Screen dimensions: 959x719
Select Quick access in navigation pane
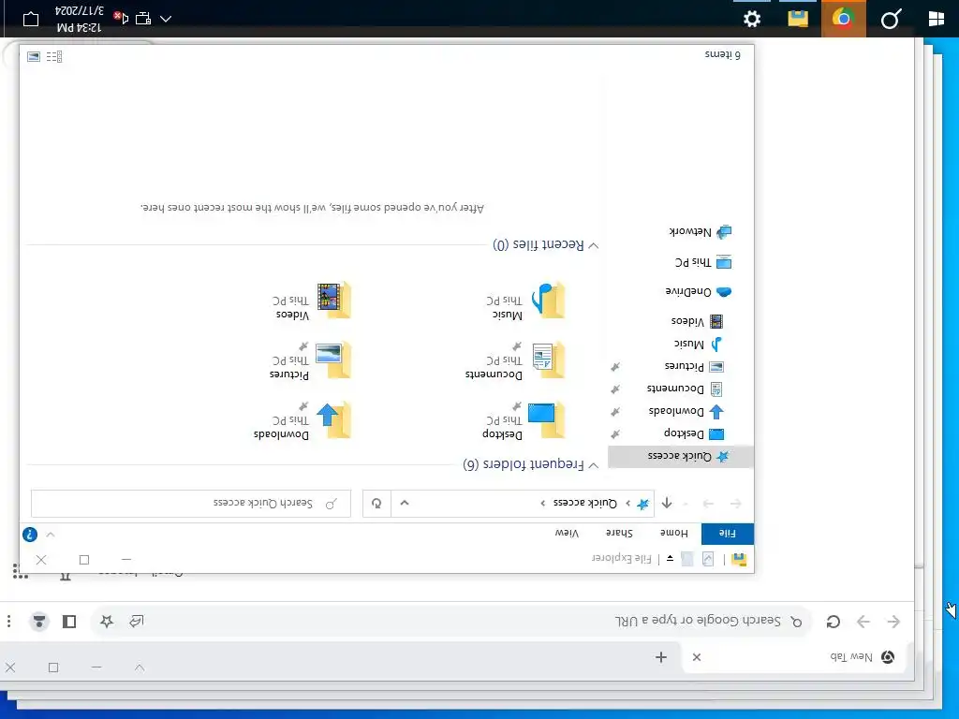pyautogui.click(x=680, y=456)
